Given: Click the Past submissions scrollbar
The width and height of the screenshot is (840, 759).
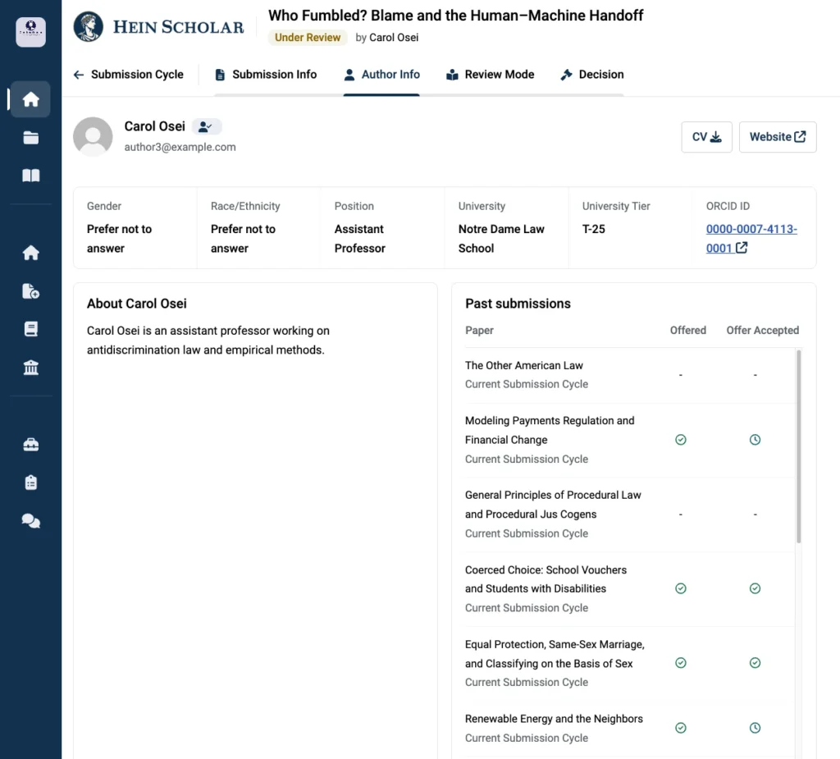Looking at the screenshot, I should tap(798, 446).
